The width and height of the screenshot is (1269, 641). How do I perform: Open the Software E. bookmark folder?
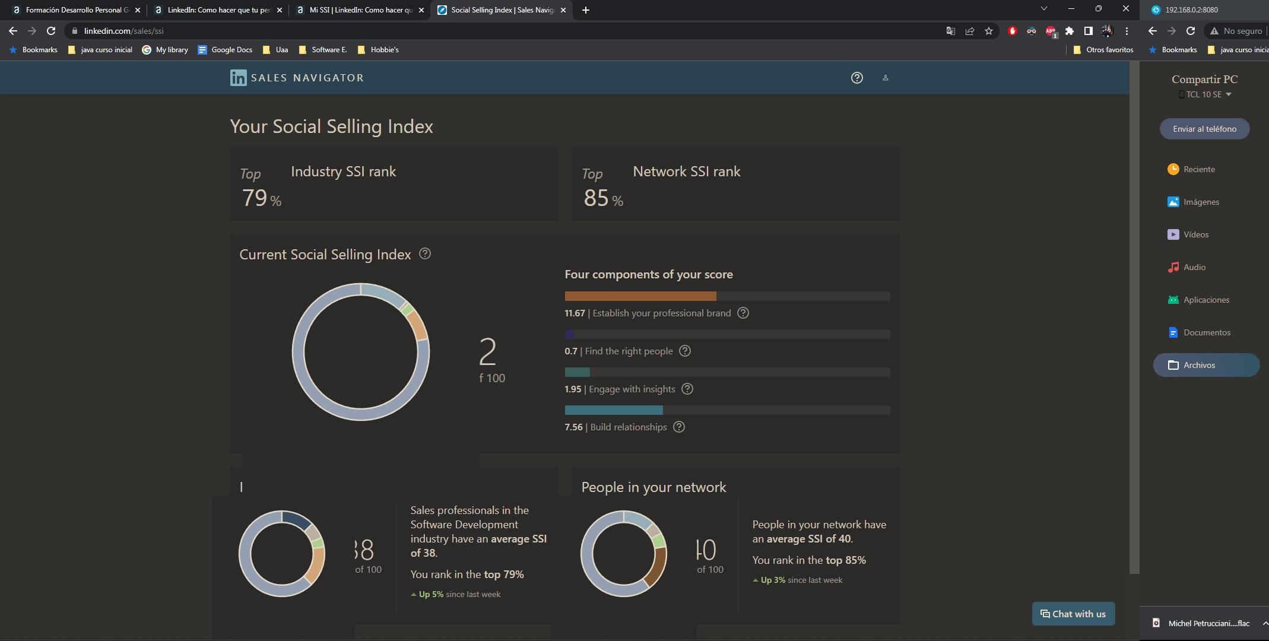323,50
